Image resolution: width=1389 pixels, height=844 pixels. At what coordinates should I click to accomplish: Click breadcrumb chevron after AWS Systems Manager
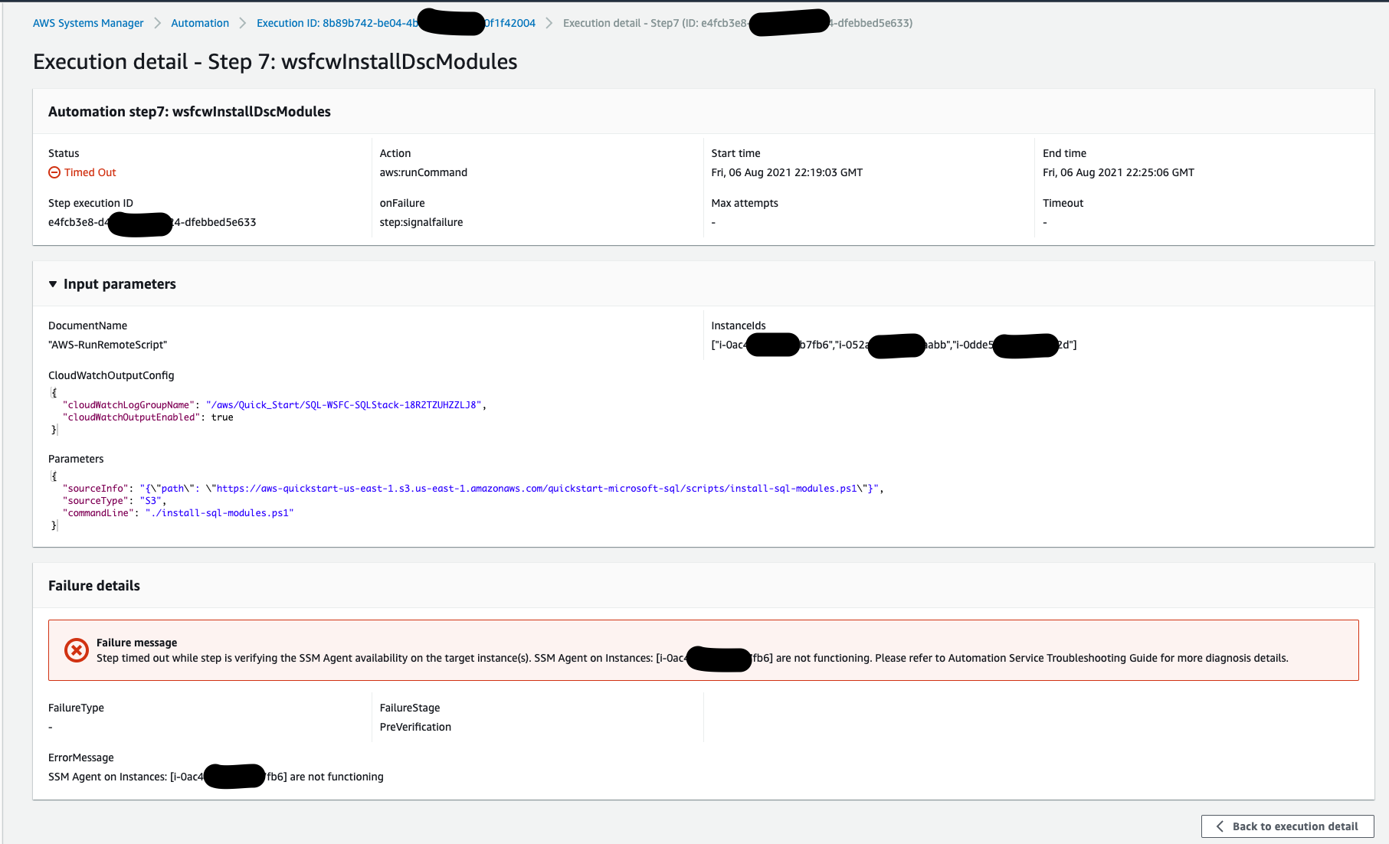157,23
